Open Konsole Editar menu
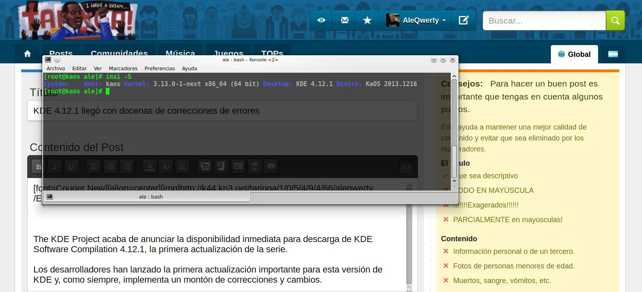This screenshot has width=642, height=292. [79, 69]
